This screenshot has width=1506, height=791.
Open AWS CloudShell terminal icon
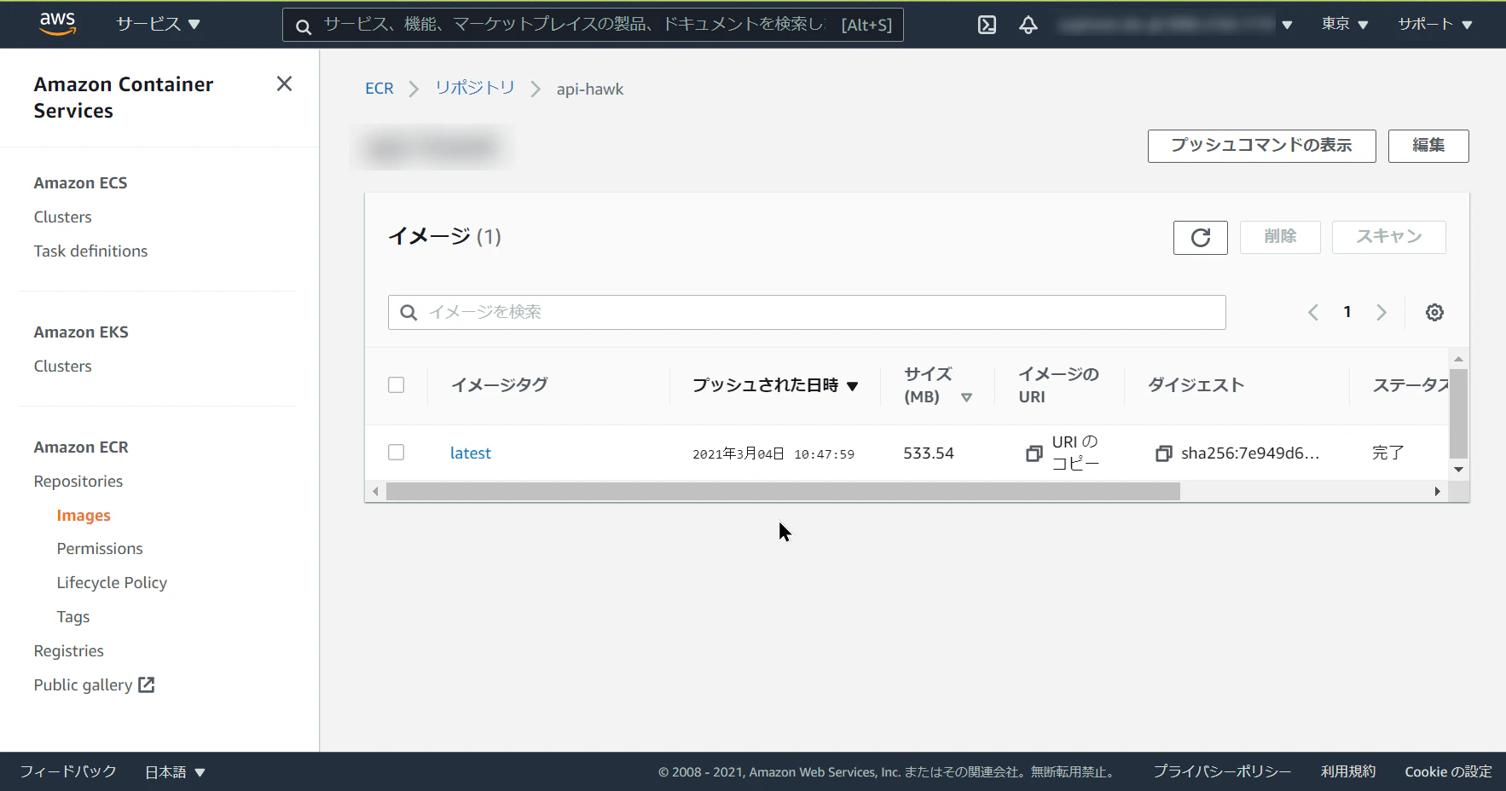click(987, 25)
